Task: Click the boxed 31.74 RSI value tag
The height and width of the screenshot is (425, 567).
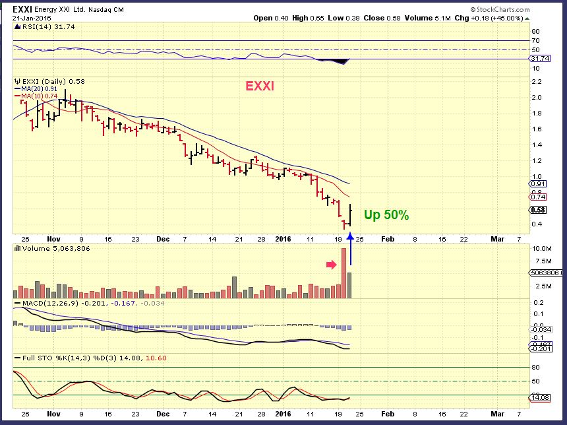Action: coord(540,59)
